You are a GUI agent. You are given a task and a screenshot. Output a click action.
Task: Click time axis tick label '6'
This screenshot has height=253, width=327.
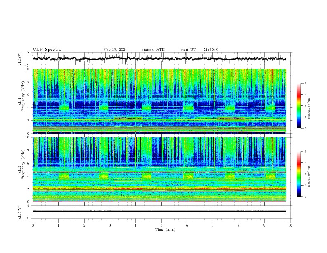tap(187, 225)
